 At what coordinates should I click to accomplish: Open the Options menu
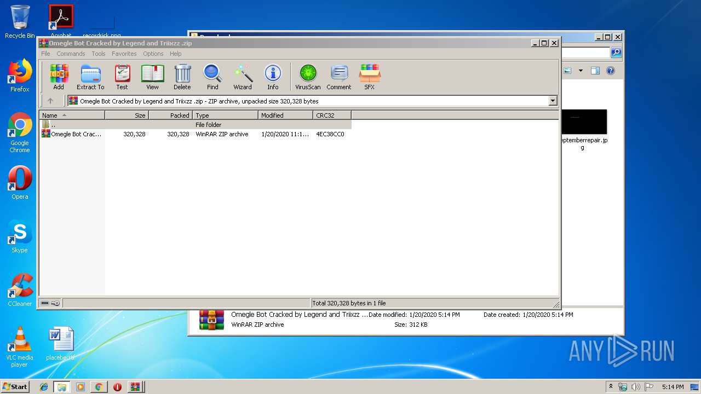[153, 54]
